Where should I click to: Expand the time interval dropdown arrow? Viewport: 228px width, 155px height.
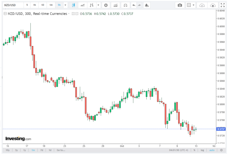click(x=65, y=5)
